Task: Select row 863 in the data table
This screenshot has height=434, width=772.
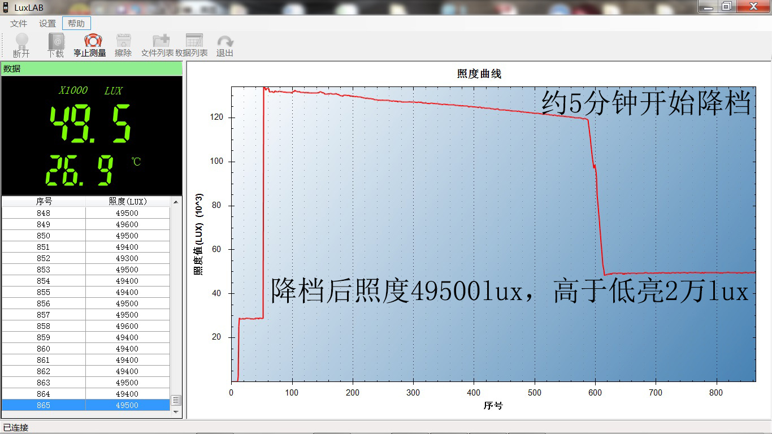Action: pyautogui.click(x=86, y=383)
